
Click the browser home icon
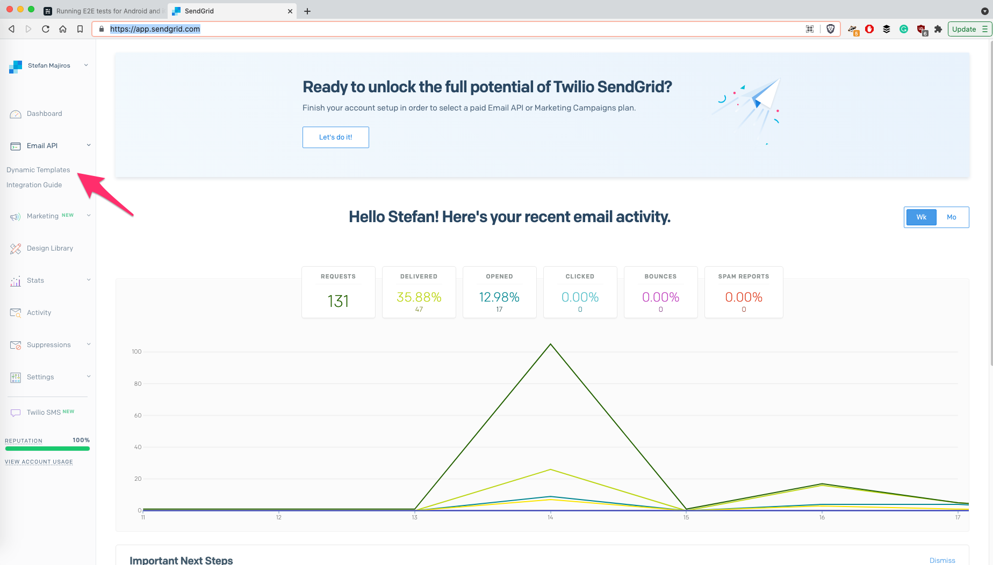(x=63, y=29)
